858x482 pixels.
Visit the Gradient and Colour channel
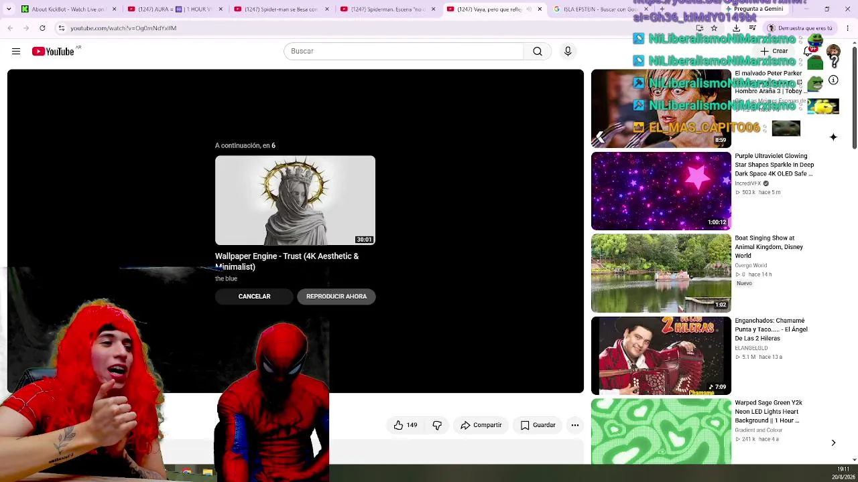758,430
